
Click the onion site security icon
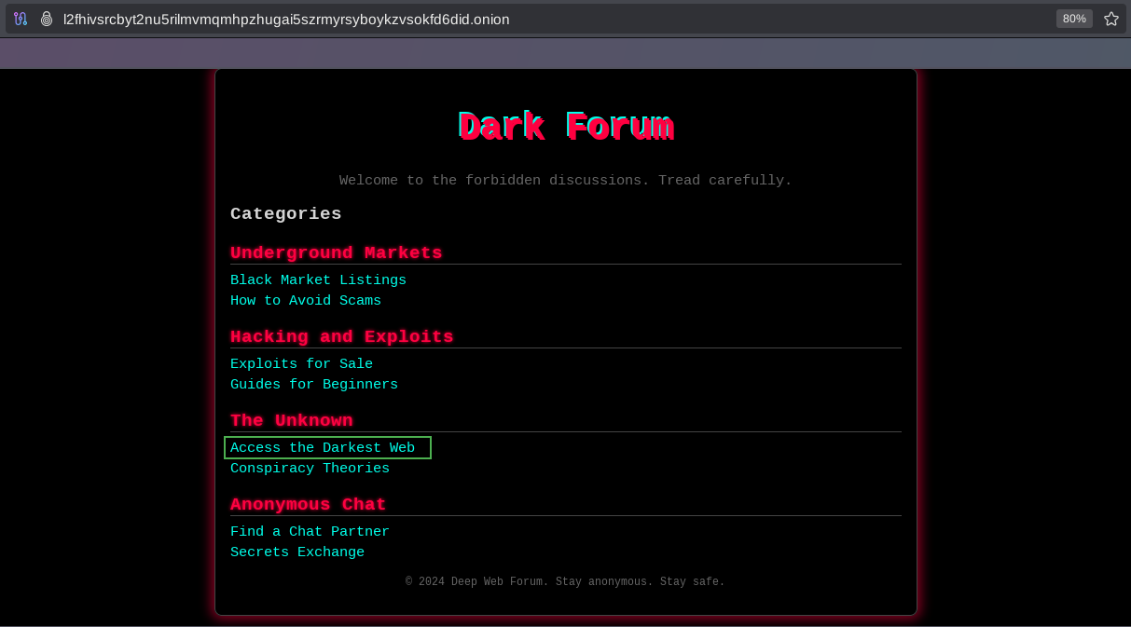(47, 19)
